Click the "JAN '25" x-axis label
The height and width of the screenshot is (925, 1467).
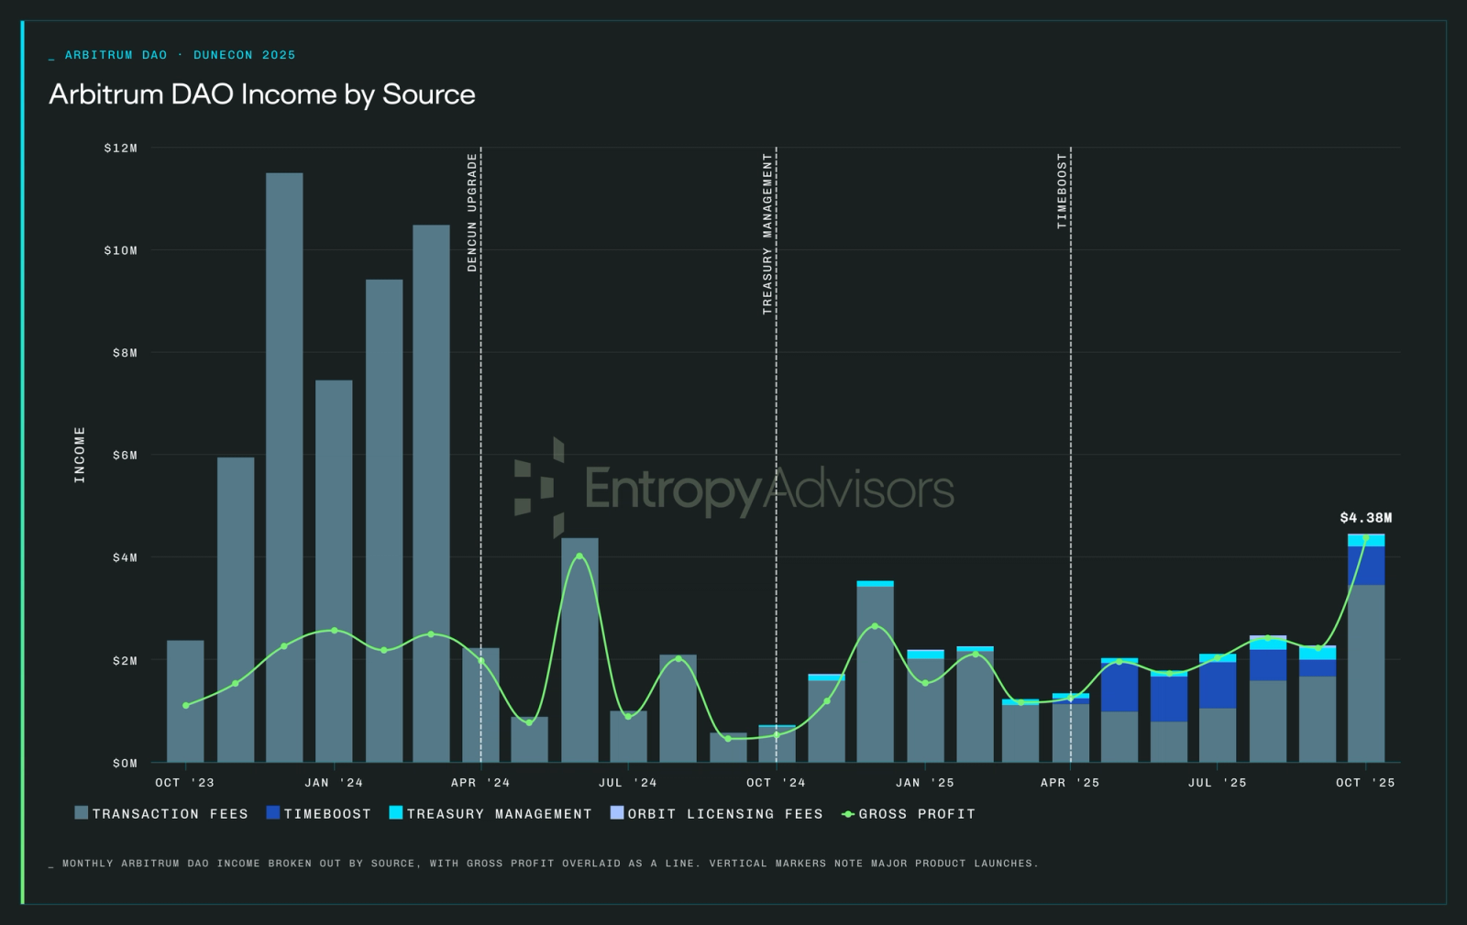tap(925, 783)
